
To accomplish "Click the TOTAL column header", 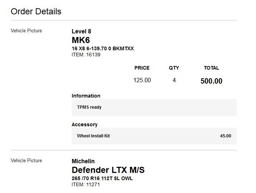I will [x=212, y=68].
